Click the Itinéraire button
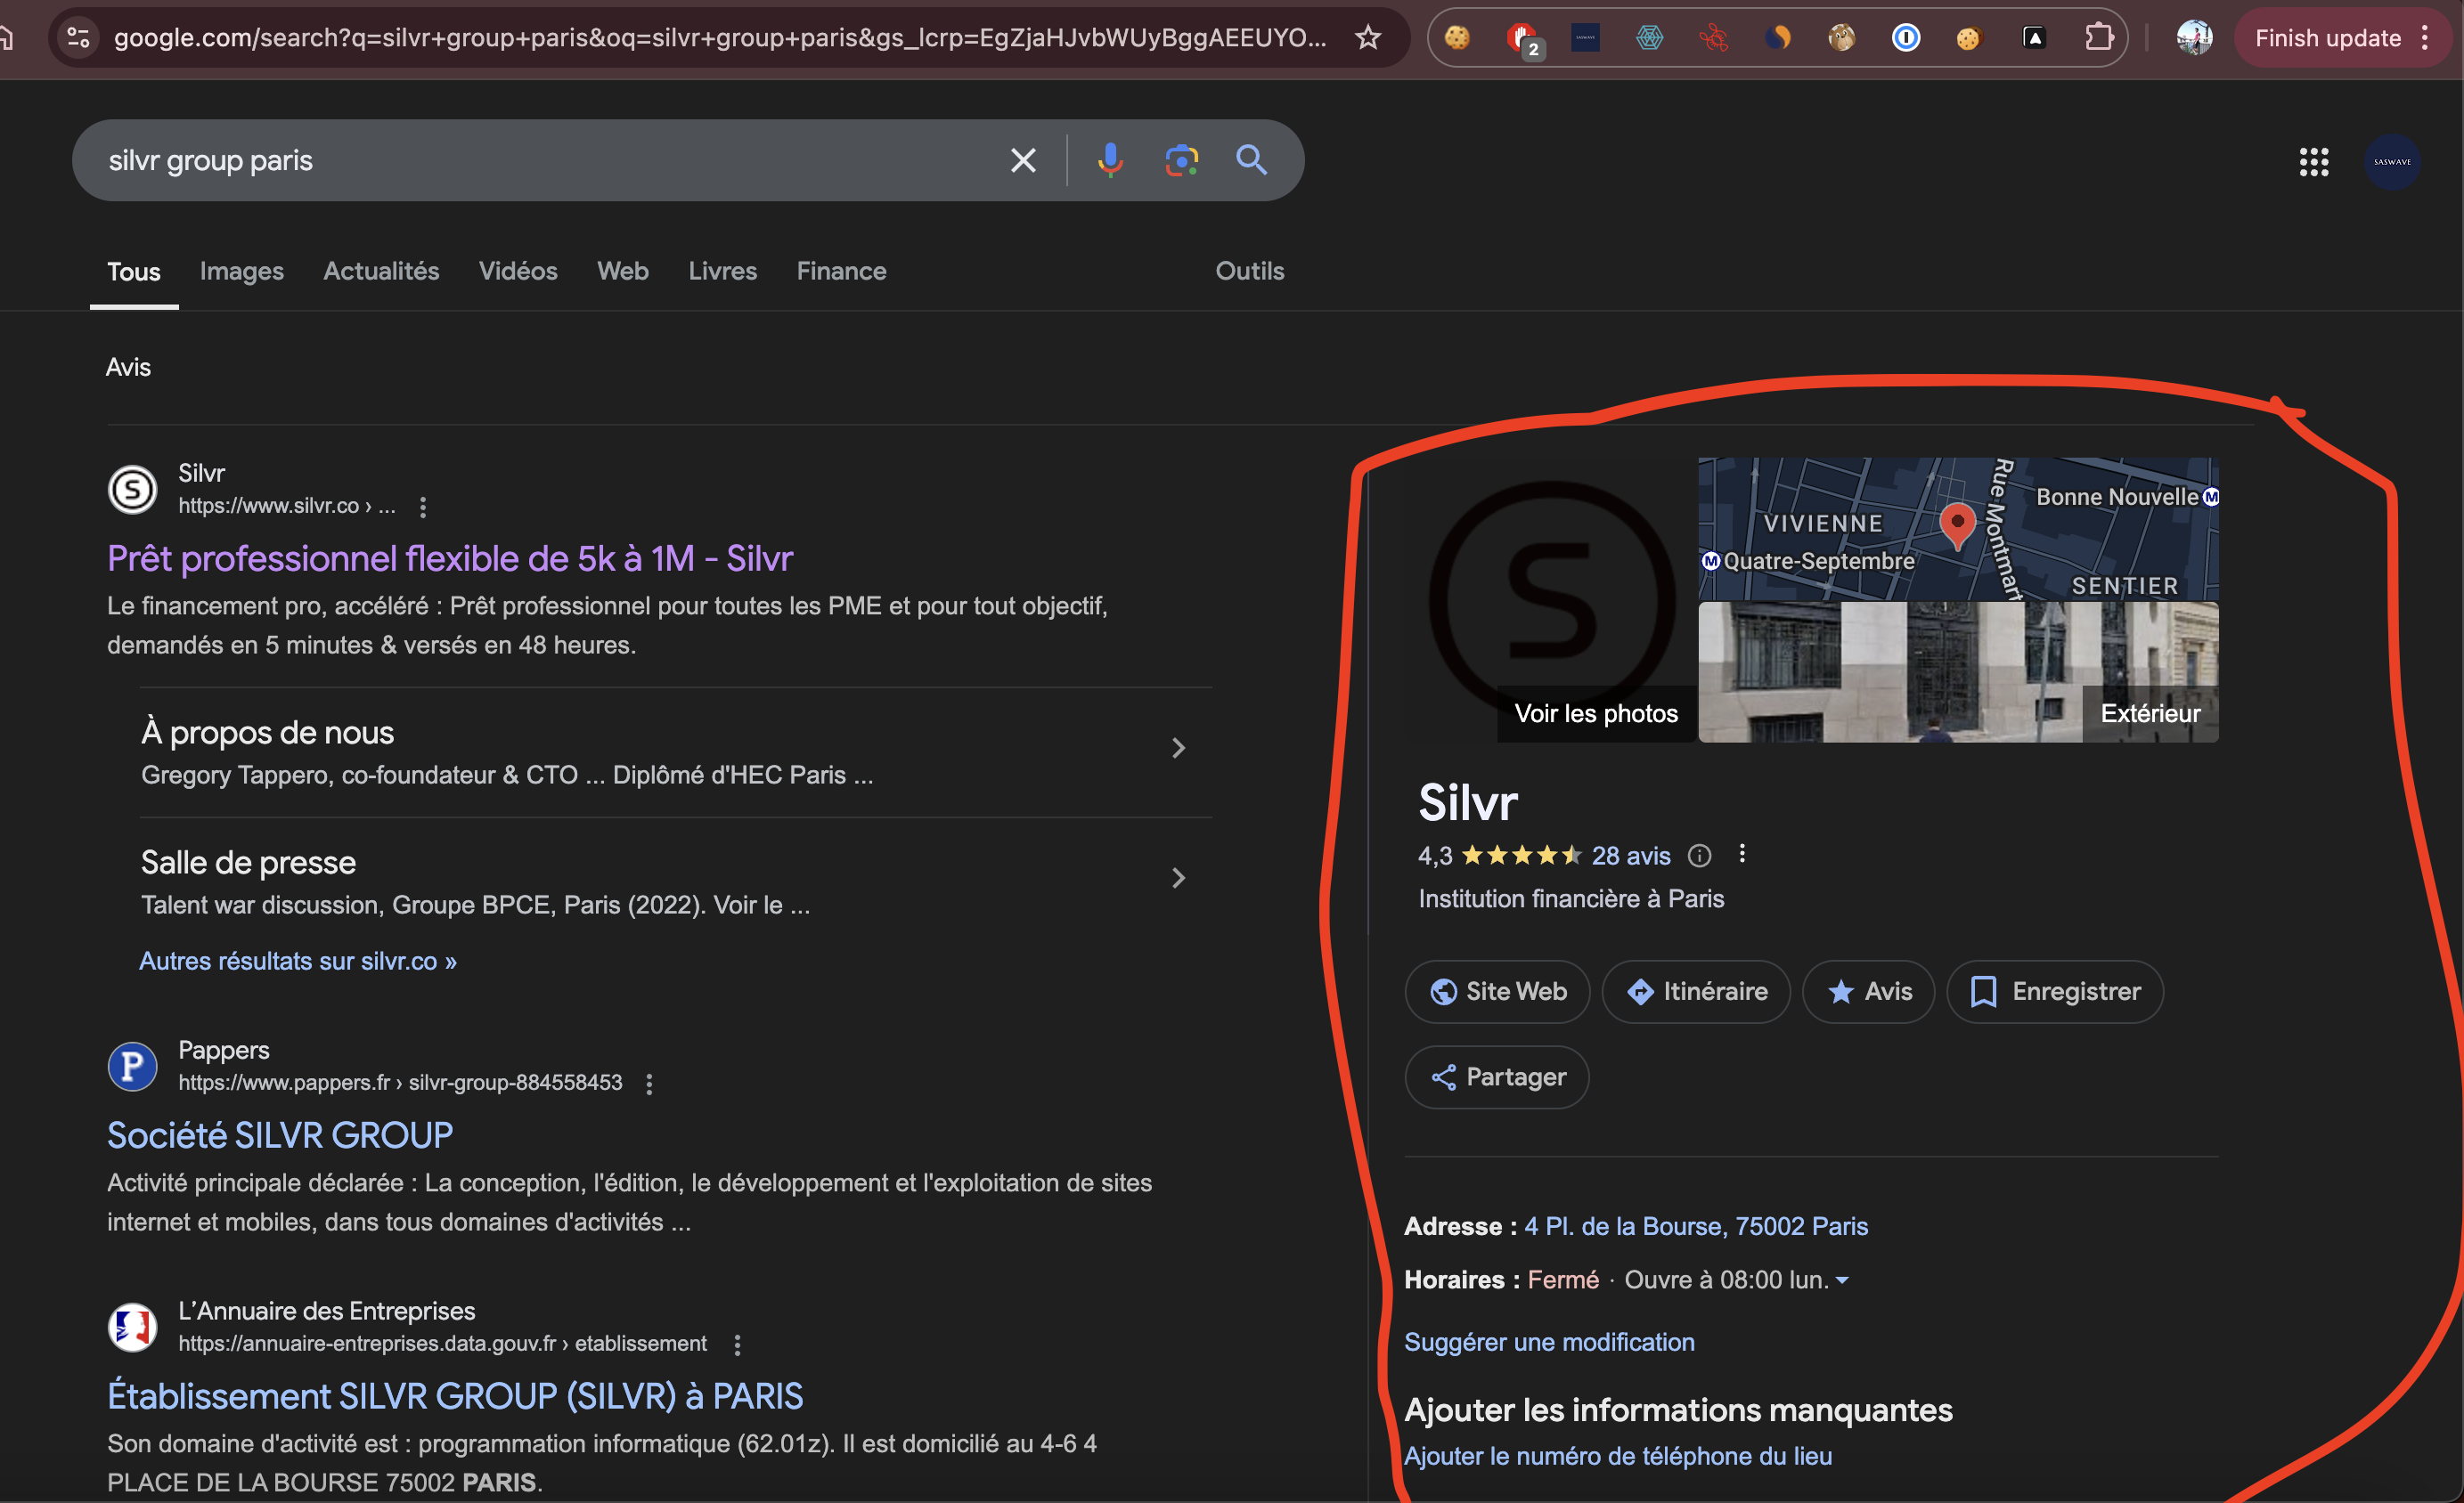The image size is (2464, 1503). click(x=1695, y=991)
